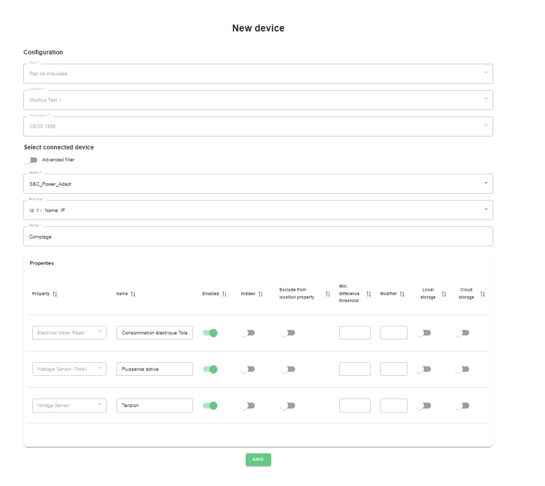The image size is (545, 486).
Task: Click Min. difference threshold field for Tension
Action: pyautogui.click(x=355, y=406)
